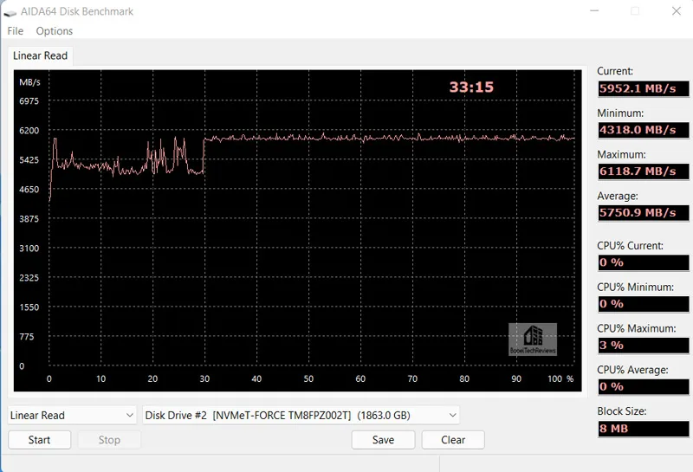
Task: Click the 6975 label on the MB/s axis
Action: click(29, 101)
